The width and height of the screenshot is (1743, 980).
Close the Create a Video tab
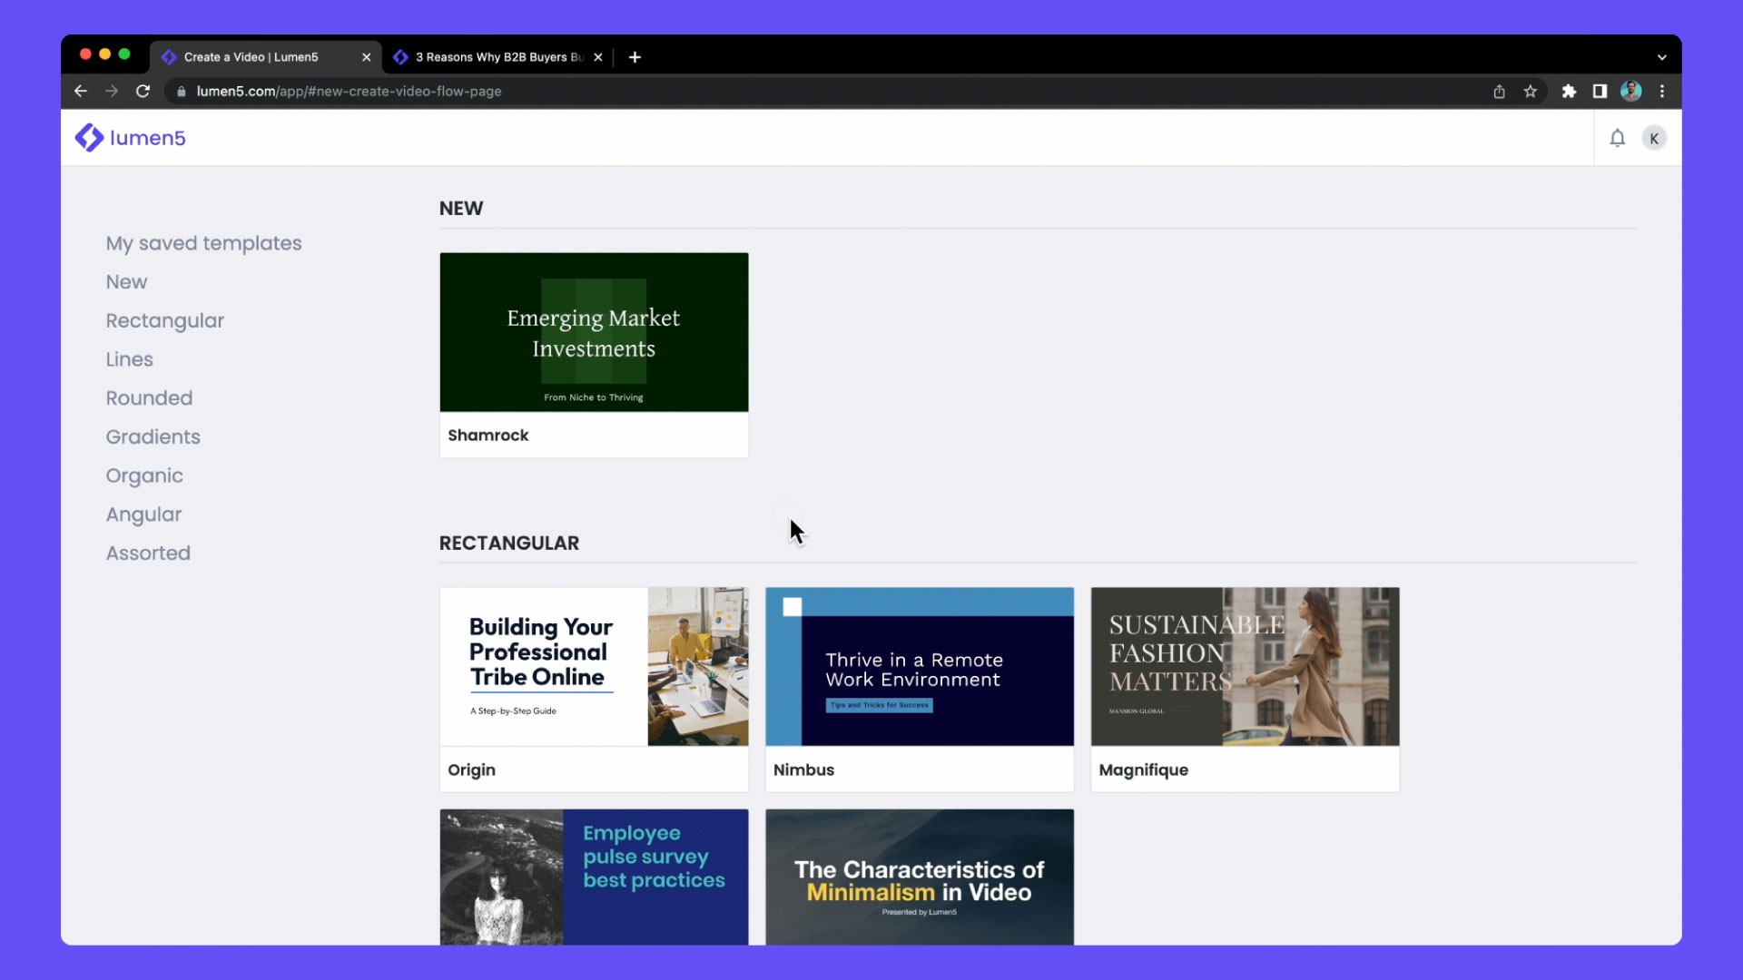(x=366, y=56)
